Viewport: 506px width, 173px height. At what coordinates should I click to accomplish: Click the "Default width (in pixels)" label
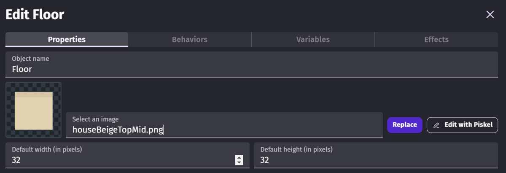point(47,149)
